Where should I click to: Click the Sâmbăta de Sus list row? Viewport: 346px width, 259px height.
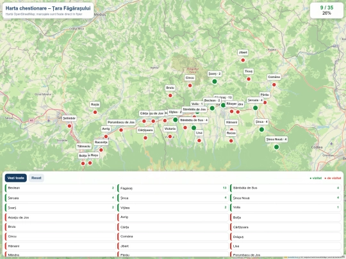pyautogui.click(x=286, y=188)
